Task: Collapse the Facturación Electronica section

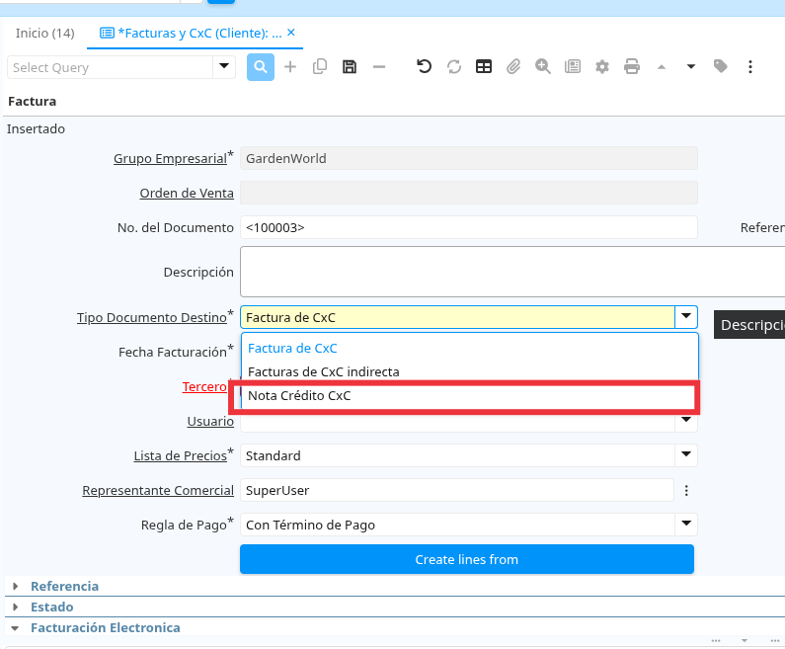Action: [105, 627]
